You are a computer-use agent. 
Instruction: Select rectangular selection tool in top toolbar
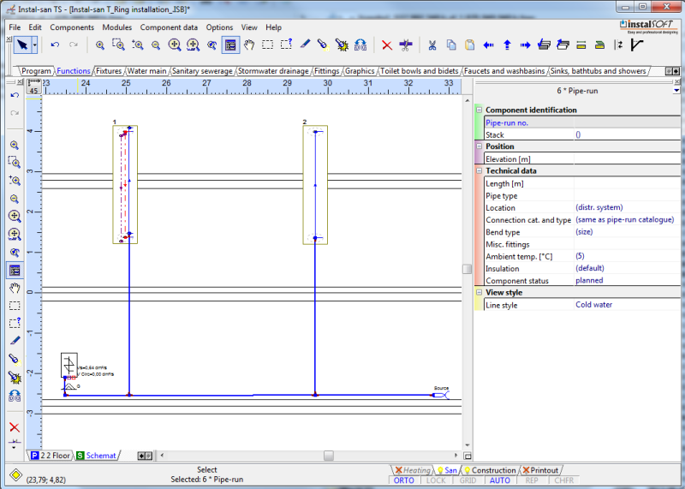267,45
